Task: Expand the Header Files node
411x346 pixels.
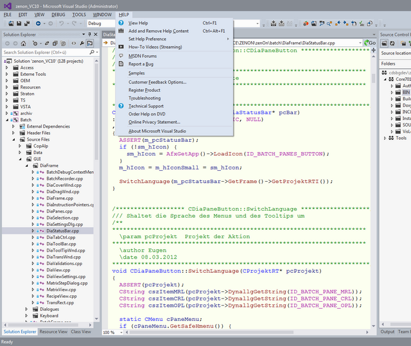Action: (13, 133)
